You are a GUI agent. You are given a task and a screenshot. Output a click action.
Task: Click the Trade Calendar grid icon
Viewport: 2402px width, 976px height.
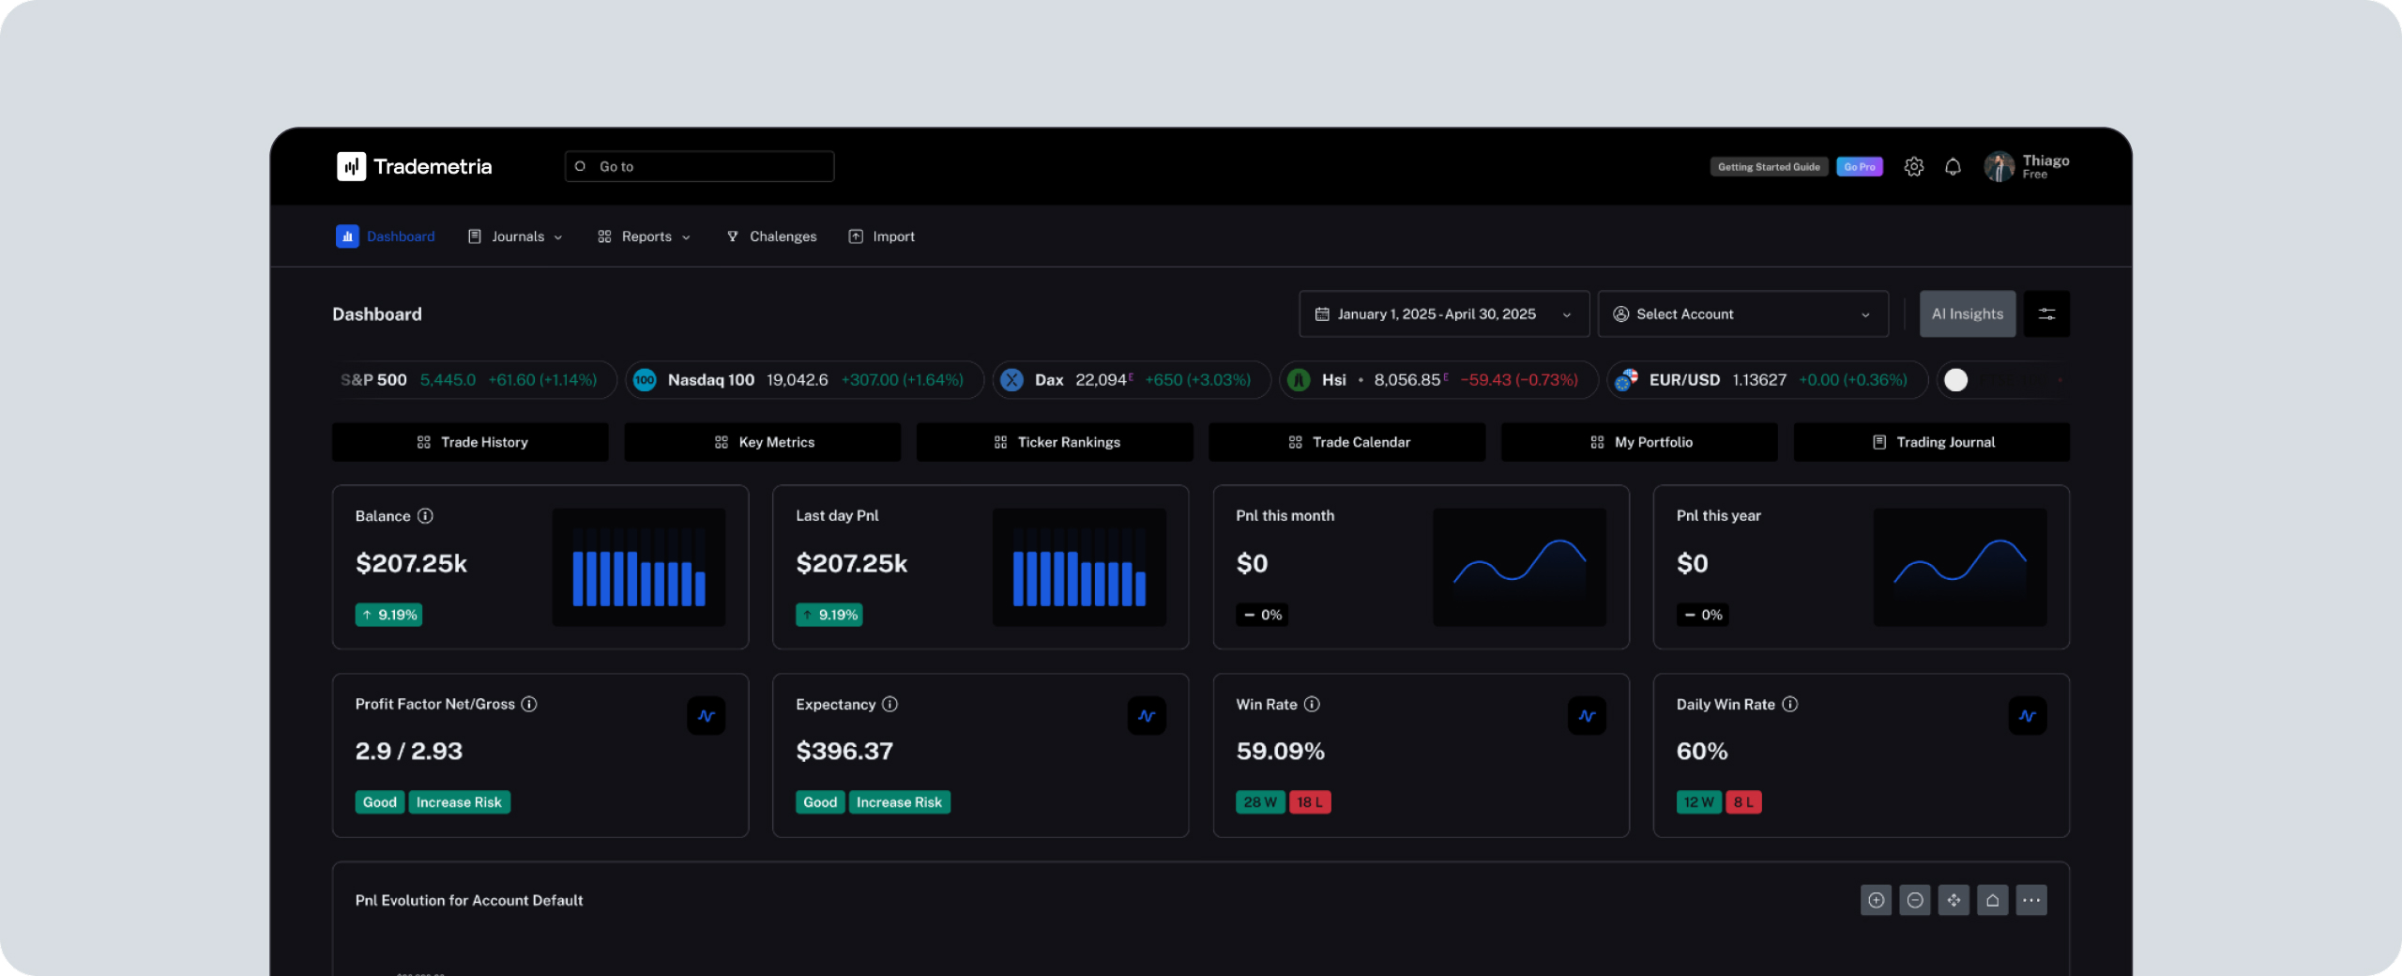(1295, 442)
